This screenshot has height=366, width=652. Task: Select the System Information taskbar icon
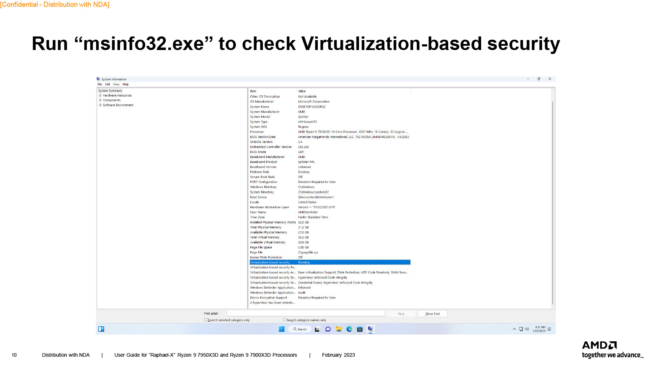click(x=370, y=329)
